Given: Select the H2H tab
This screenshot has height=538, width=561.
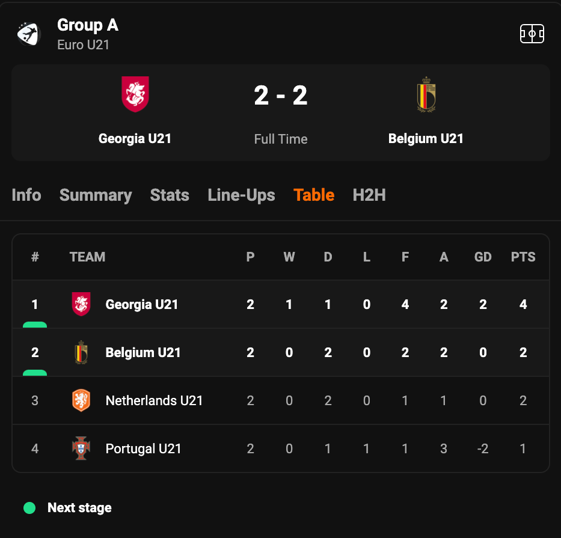Looking at the screenshot, I should pyautogui.click(x=369, y=195).
